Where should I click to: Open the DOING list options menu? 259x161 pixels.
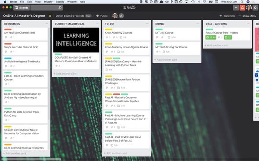[x=198, y=24]
